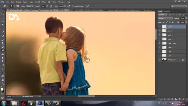Screen dimensions: 188x106
Task: Open Opacity slider arrow in options bar
Action: click(x=47, y=6)
